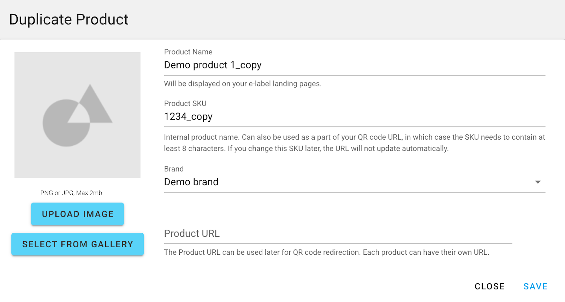Click the Brand field label
This screenshot has width=565, height=302.
174,169
